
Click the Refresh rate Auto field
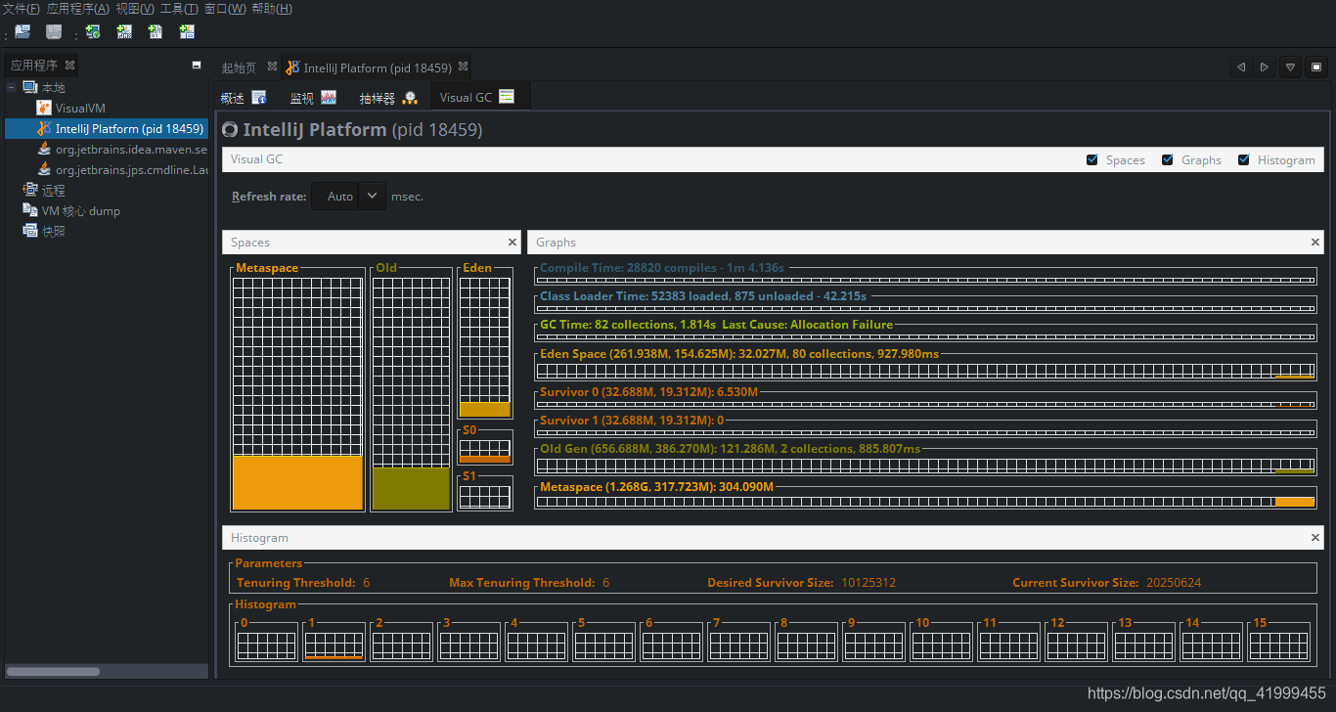335,197
